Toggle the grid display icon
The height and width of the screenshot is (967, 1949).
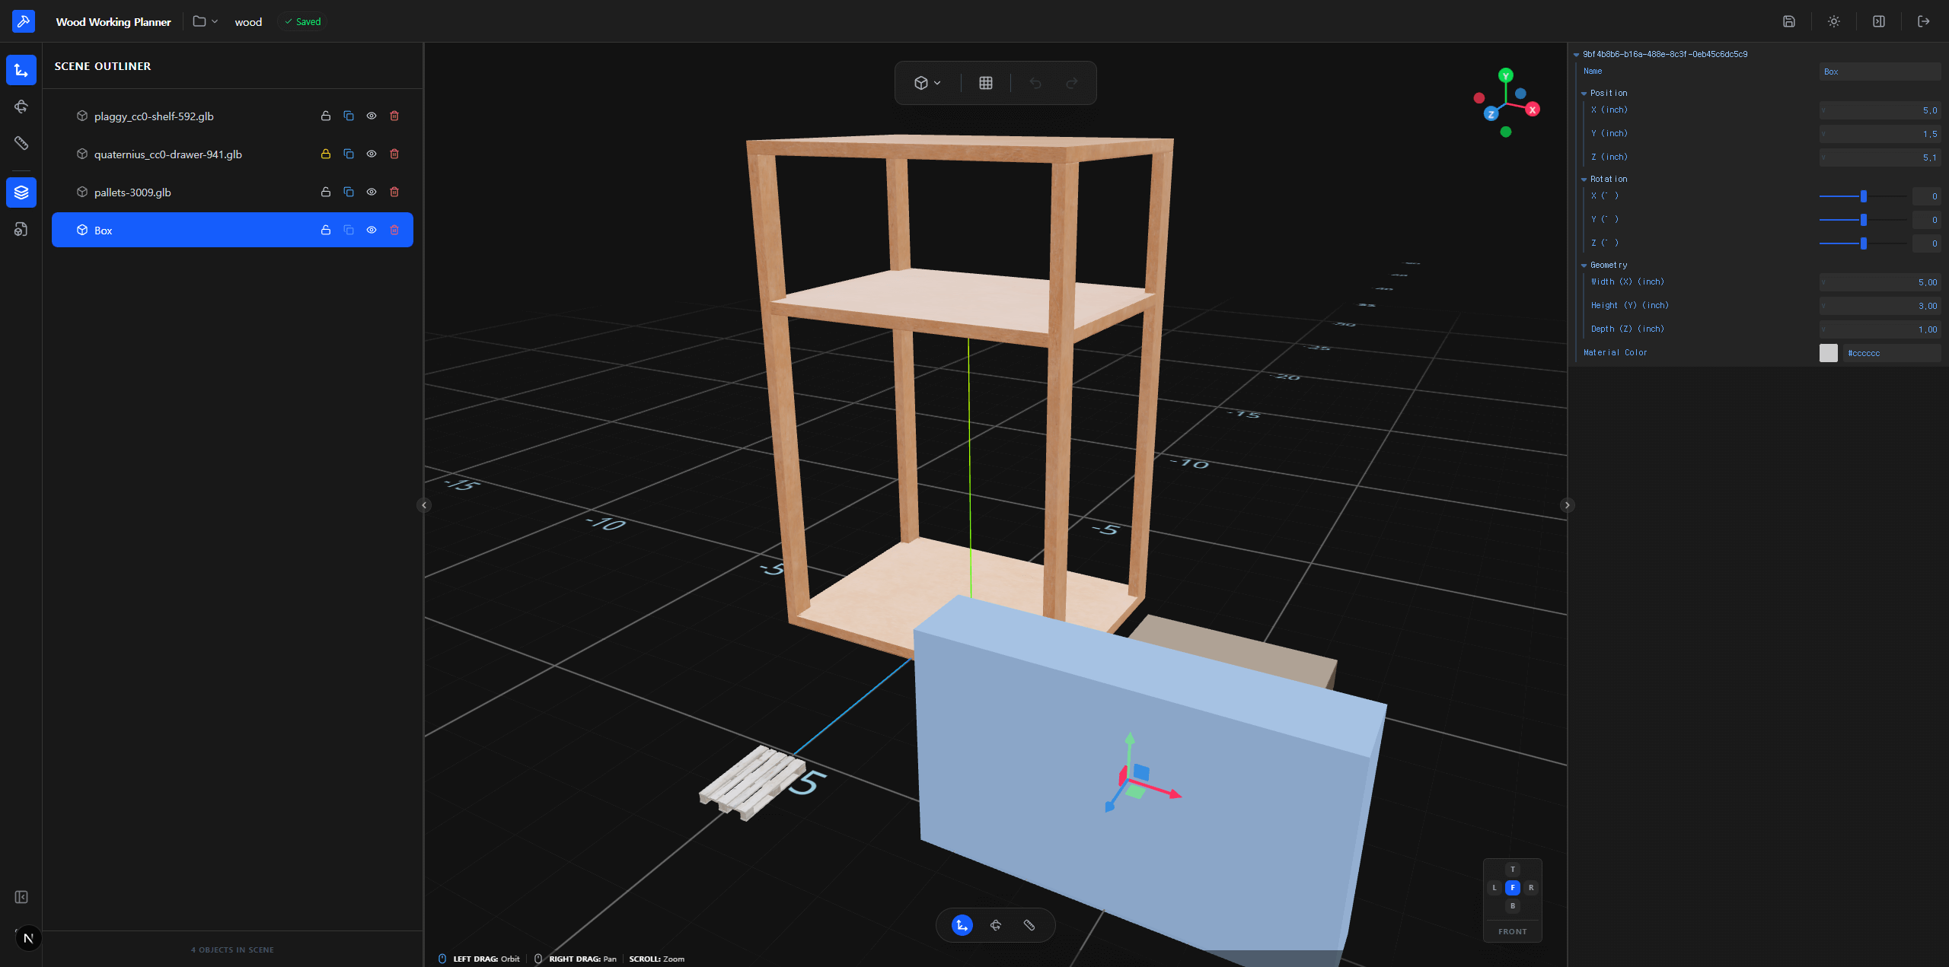(986, 83)
